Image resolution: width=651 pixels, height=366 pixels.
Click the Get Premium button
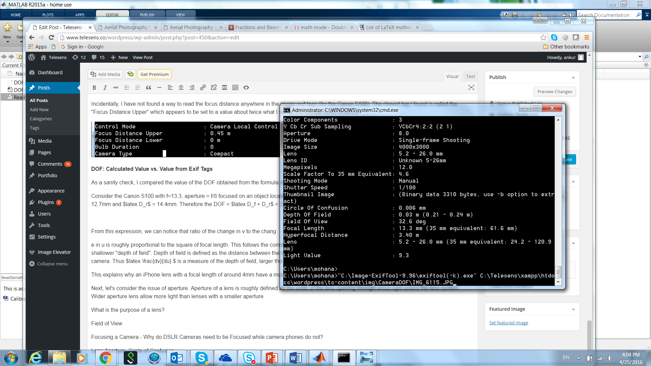(154, 74)
